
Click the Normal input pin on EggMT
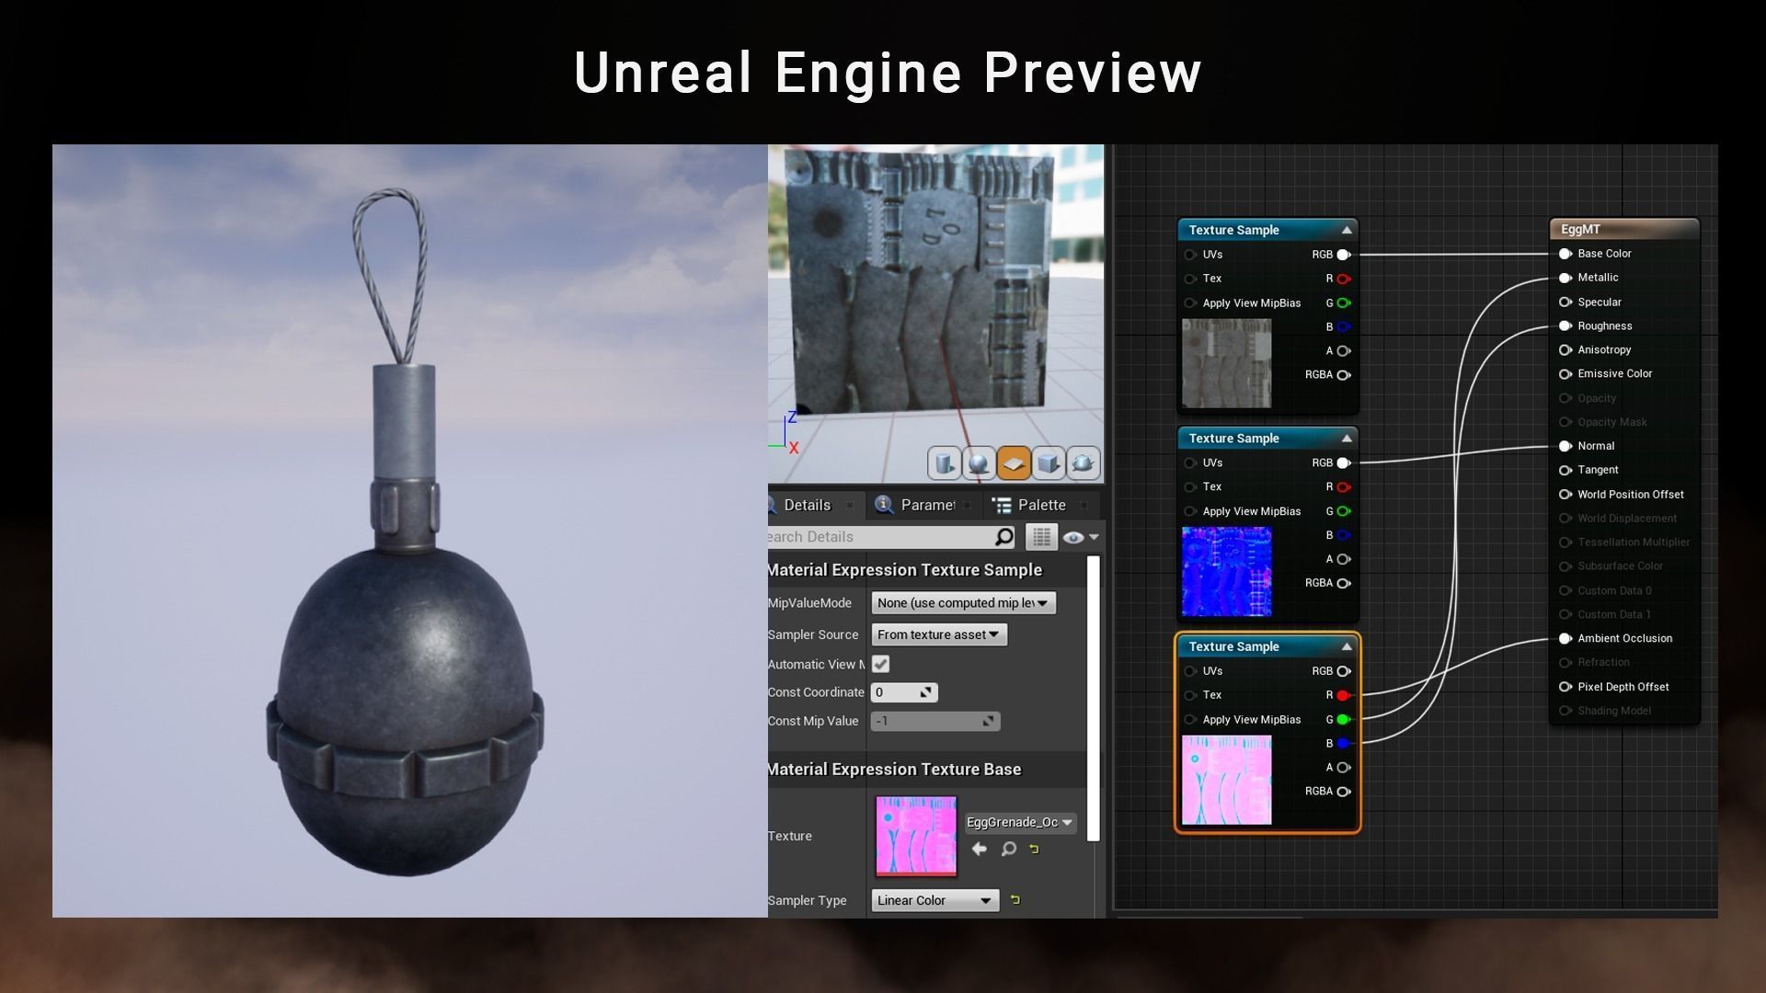pyautogui.click(x=1565, y=446)
